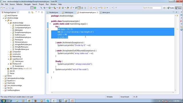
Task: Switch to the Java perspective
Action: coord(178,8)
